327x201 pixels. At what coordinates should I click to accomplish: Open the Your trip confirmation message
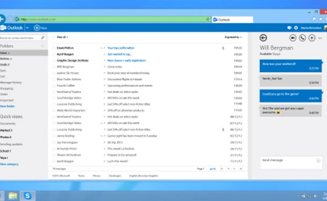(x=121, y=48)
